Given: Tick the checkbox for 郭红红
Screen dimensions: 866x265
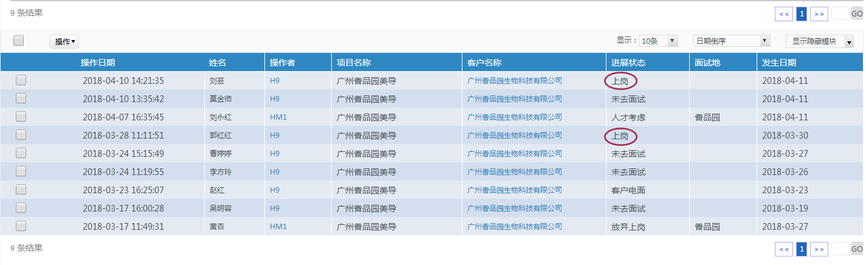Looking at the screenshot, I should tap(21, 134).
